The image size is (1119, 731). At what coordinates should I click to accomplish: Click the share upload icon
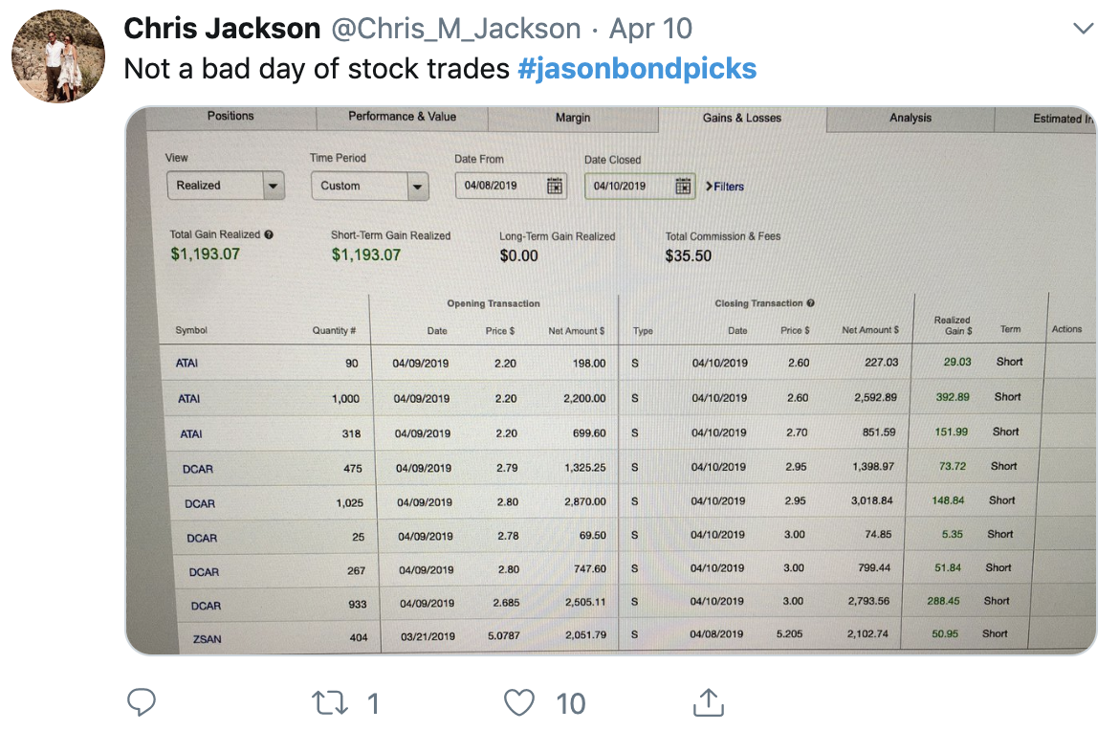coord(707,703)
